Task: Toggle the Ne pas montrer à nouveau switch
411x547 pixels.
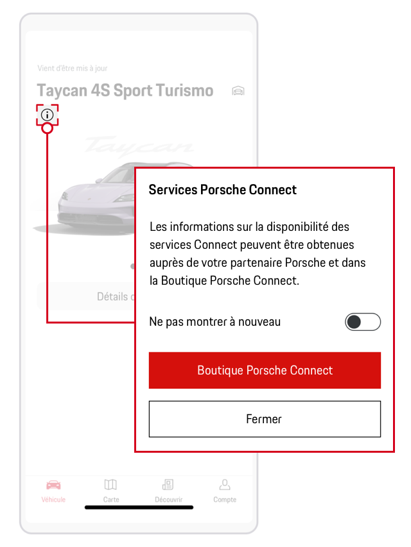Action: pos(363,322)
